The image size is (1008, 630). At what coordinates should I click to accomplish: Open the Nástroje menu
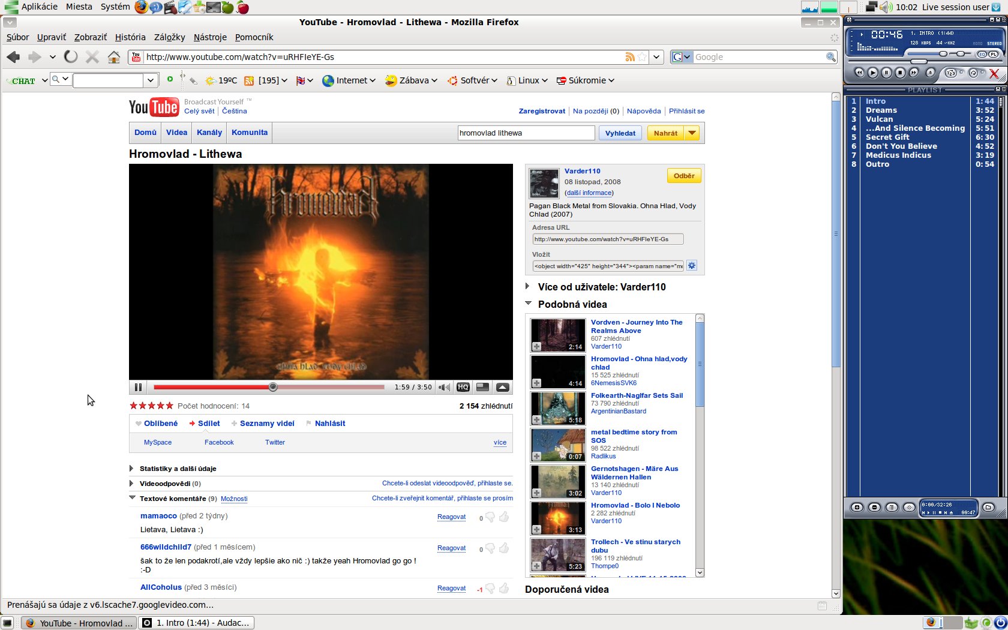(210, 37)
